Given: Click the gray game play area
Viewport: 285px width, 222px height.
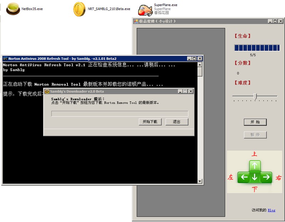Looking at the screenshot, I should [x=181, y=122].
